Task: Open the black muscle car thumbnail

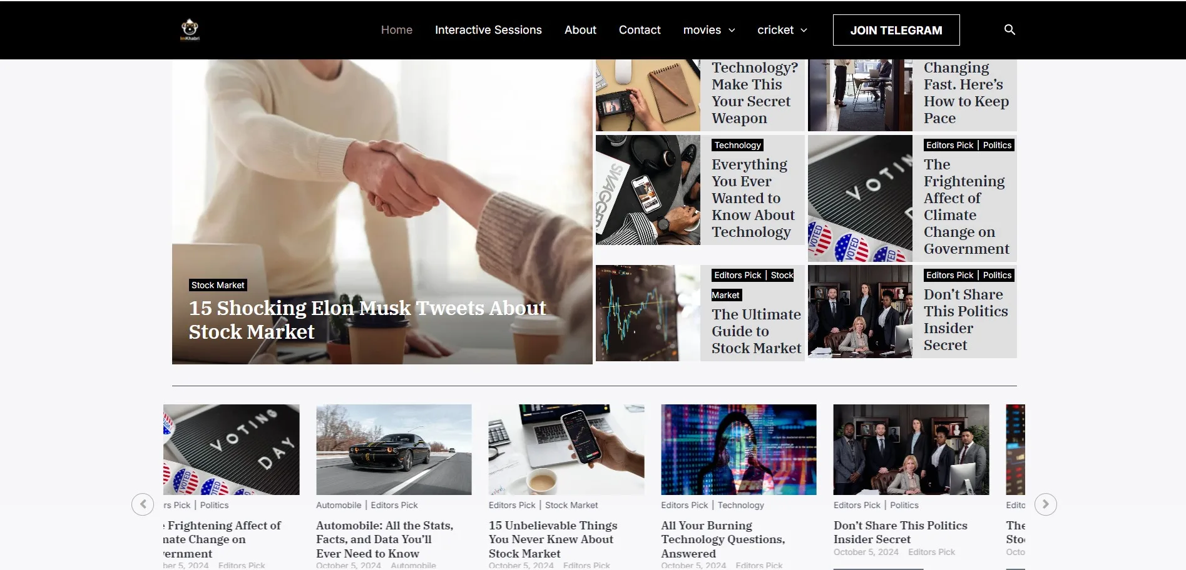Action: (x=394, y=449)
